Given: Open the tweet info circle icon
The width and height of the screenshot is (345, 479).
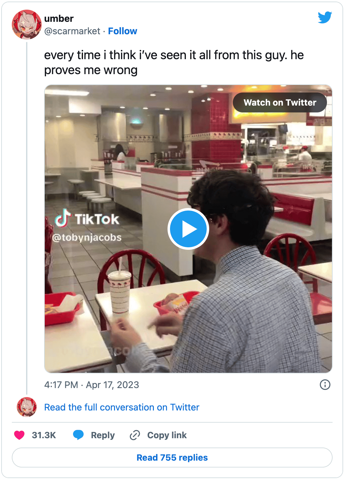Looking at the screenshot, I should point(325,385).
